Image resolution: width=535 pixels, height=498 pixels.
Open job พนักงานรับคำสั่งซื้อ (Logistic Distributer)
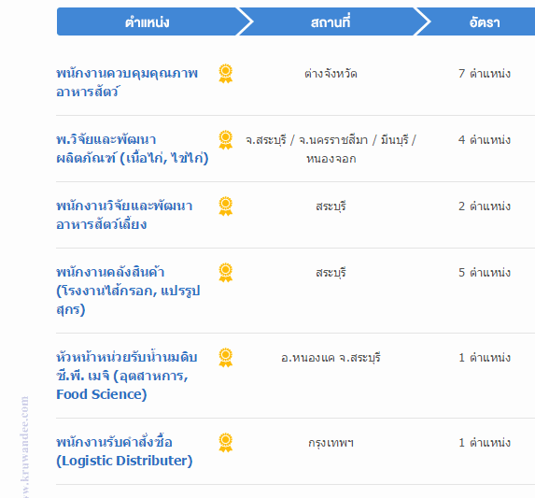point(124,451)
